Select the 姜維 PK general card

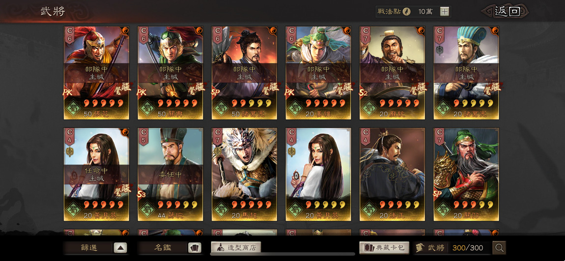318,73
